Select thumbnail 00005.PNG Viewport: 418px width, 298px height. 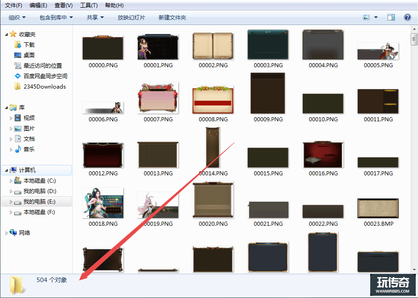pos(378,51)
